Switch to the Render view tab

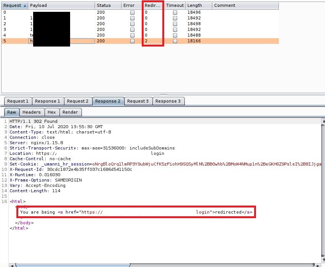click(70, 112)
